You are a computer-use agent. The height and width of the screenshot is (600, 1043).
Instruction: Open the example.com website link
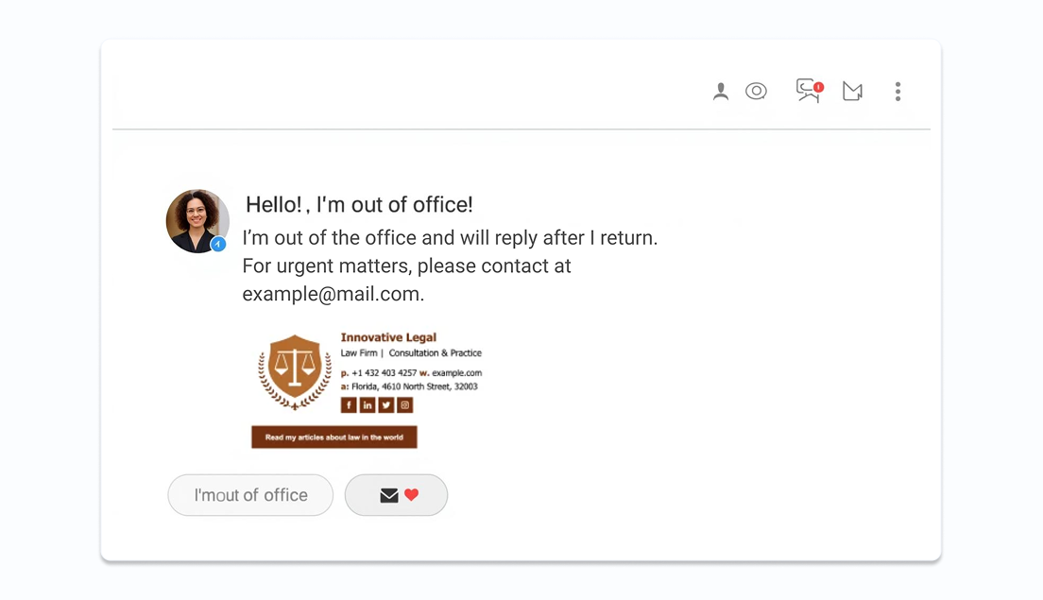pos(458,372)
